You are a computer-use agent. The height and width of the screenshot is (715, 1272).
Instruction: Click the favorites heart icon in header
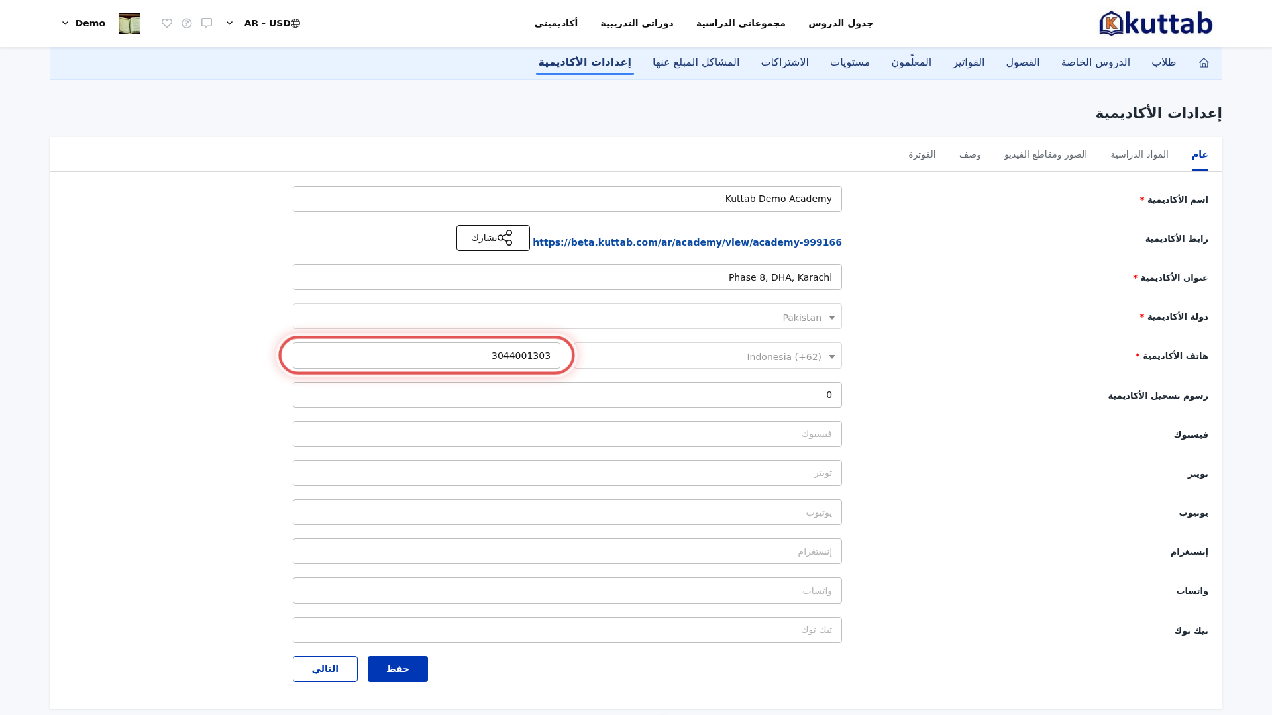(167, 23)
